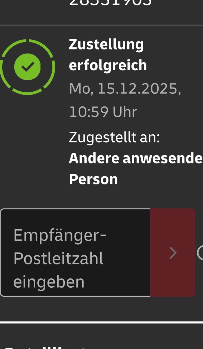Click the 'Empfänger-' placeholder line
The image size is (203, 349).
point(60,236)
